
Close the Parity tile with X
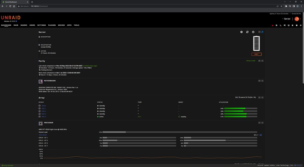click(x=262, y=61)
